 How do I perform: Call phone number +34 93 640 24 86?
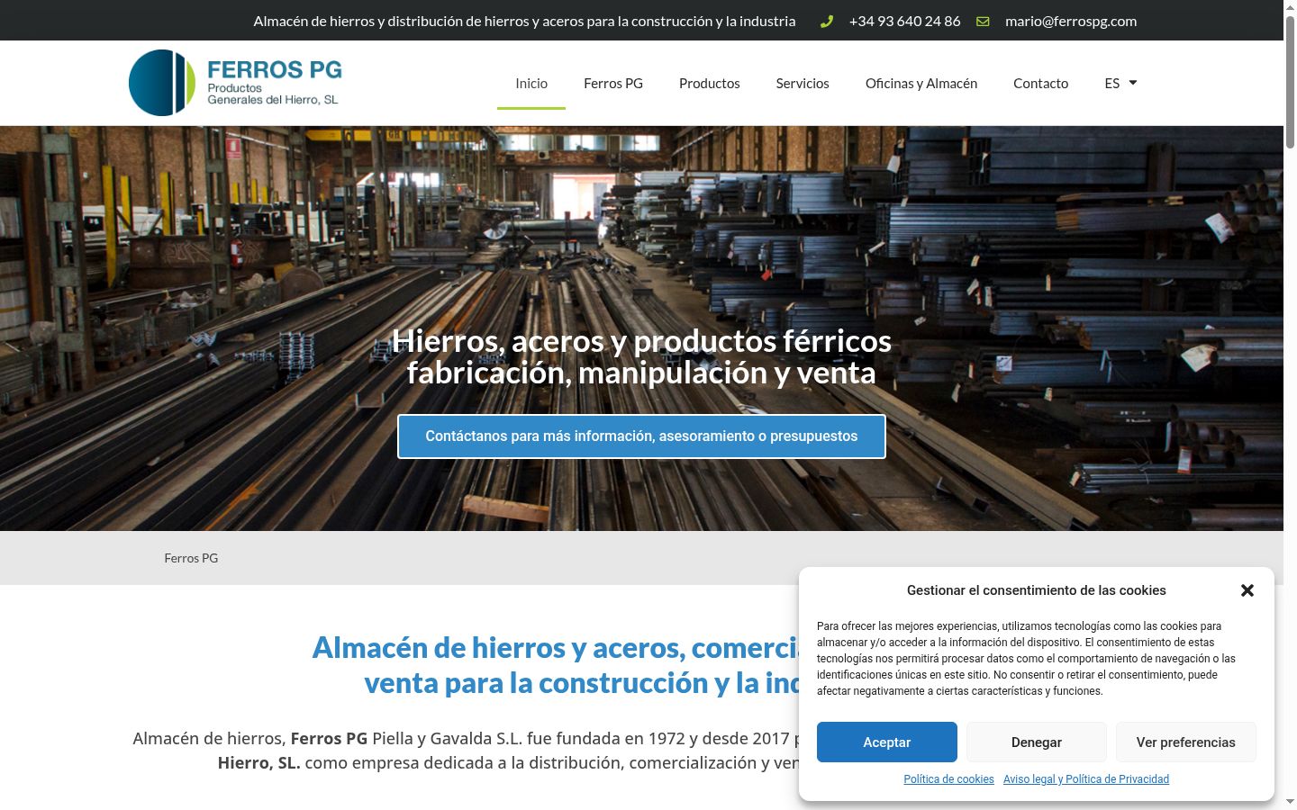[904, 21]
